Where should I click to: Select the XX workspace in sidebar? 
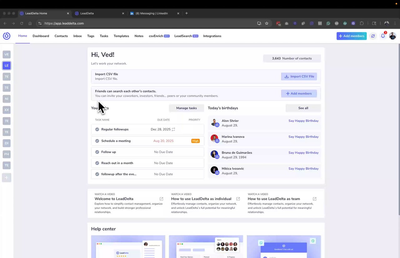click(7, 110)
